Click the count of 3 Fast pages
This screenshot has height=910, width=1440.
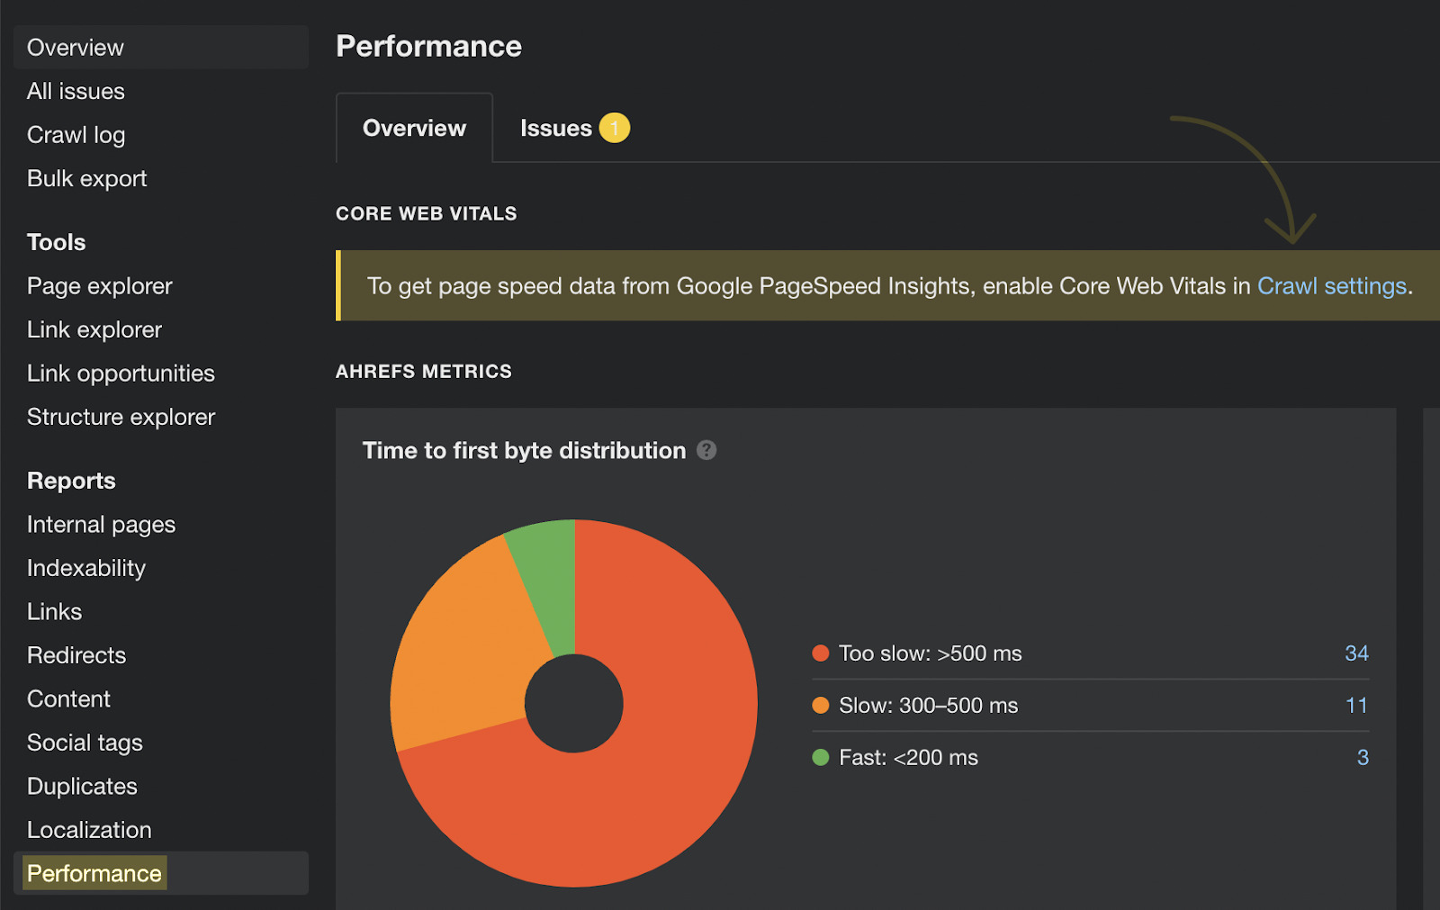coord(1363,757)
